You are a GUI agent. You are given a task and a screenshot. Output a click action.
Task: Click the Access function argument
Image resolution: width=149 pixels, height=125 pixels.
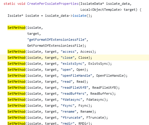click(86, 52)
